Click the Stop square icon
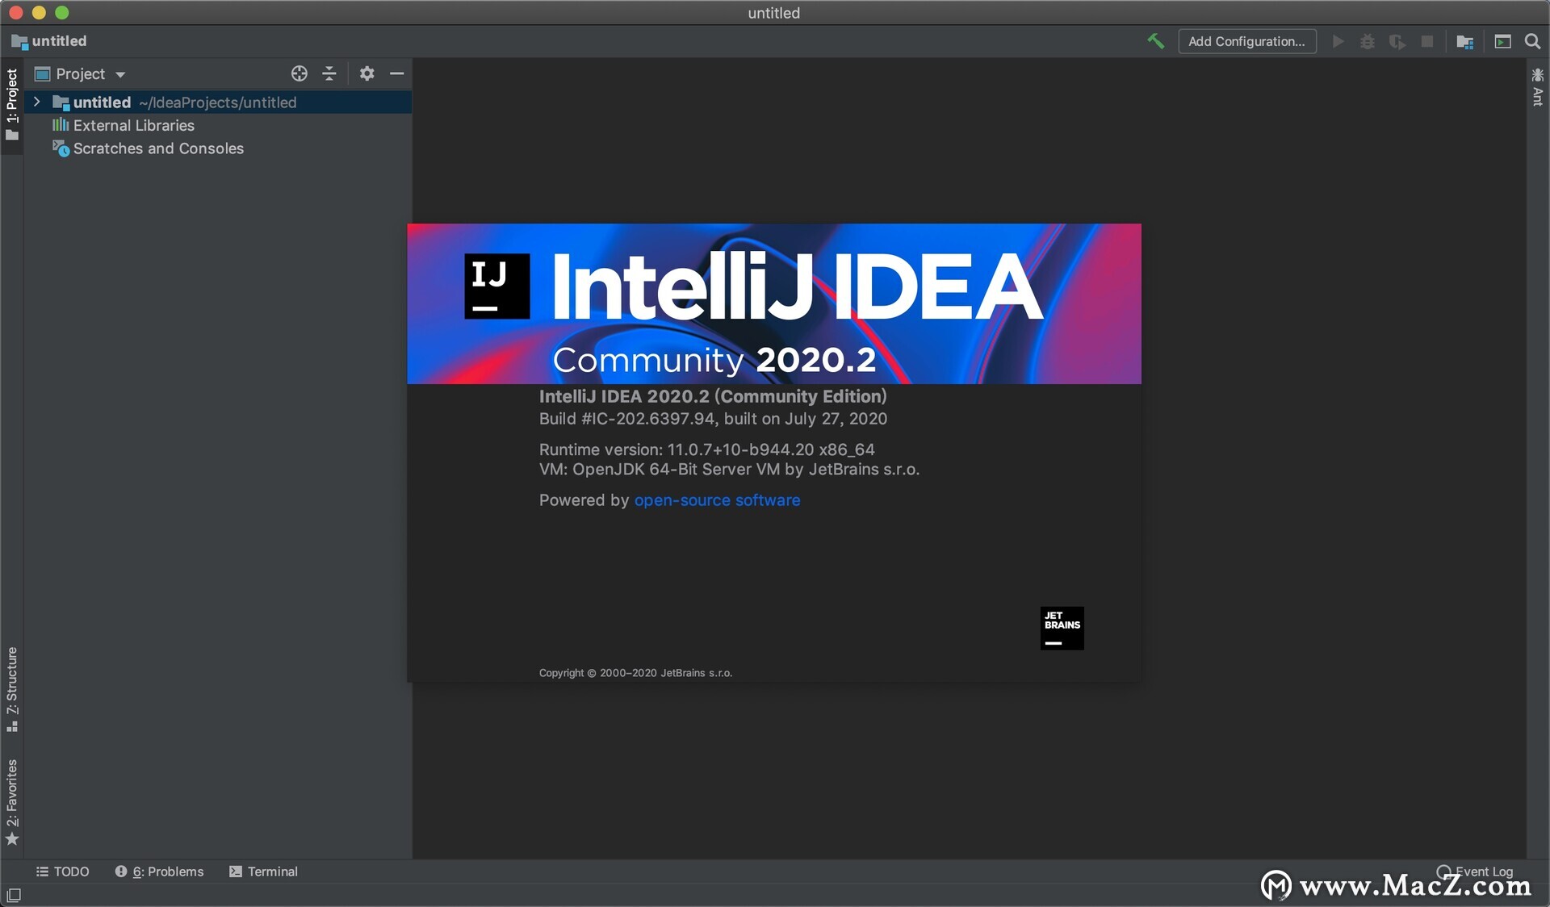 pyautogui.click(x=1426, y=41)
